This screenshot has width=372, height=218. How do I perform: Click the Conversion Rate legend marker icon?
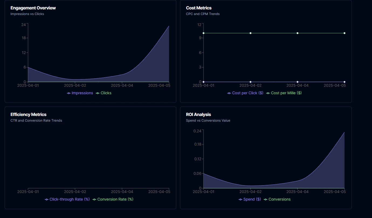tap(94, 199)
